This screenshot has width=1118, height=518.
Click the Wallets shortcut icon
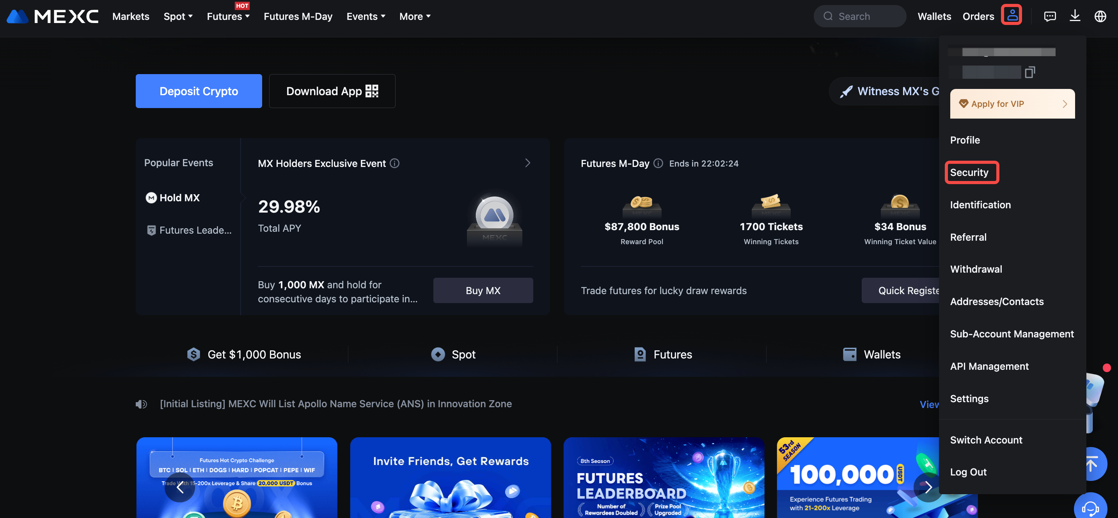(849, 355)
